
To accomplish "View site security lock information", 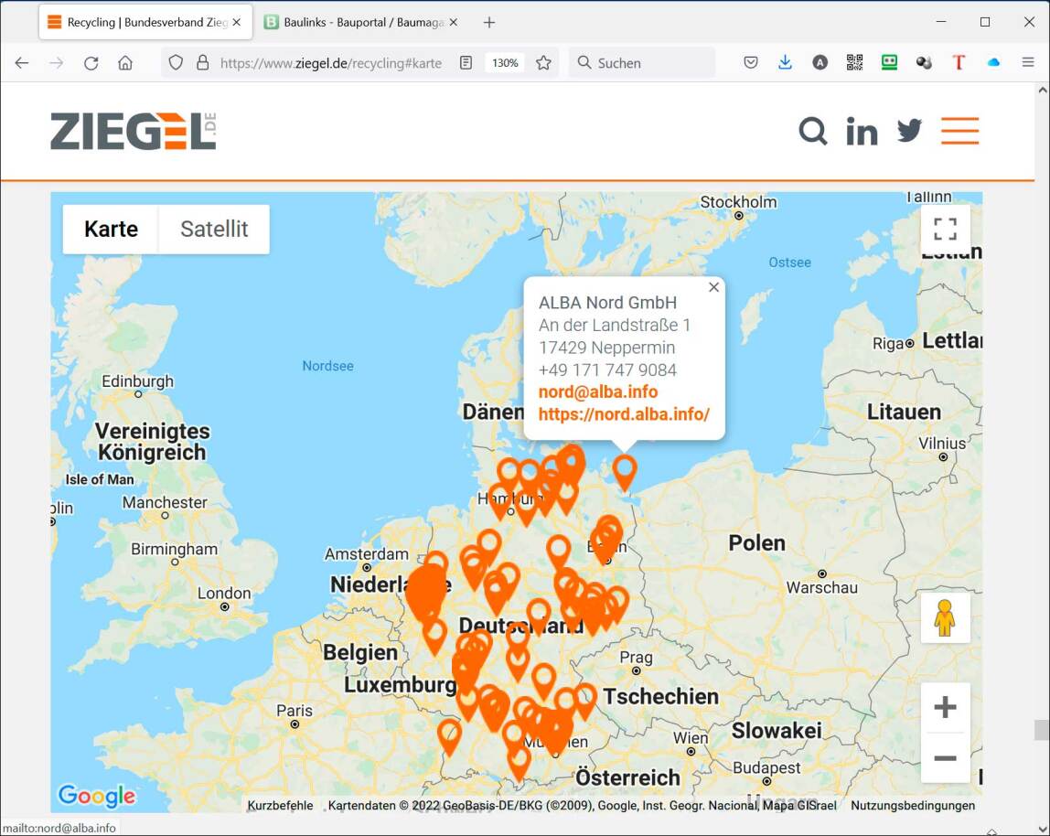I will coord(203,63).
